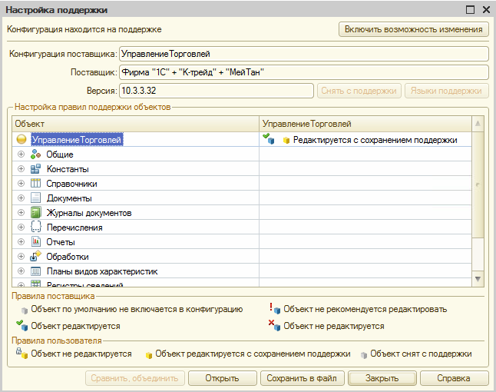Click the Константы row label

coord(68,169)
